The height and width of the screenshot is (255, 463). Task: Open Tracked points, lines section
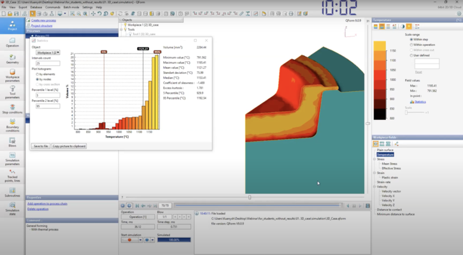[x=12, y=175]
